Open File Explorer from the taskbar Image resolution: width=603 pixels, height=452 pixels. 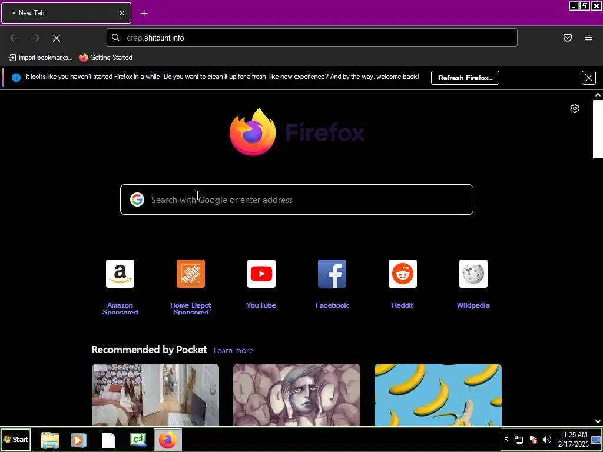click(x=49, y=440)
